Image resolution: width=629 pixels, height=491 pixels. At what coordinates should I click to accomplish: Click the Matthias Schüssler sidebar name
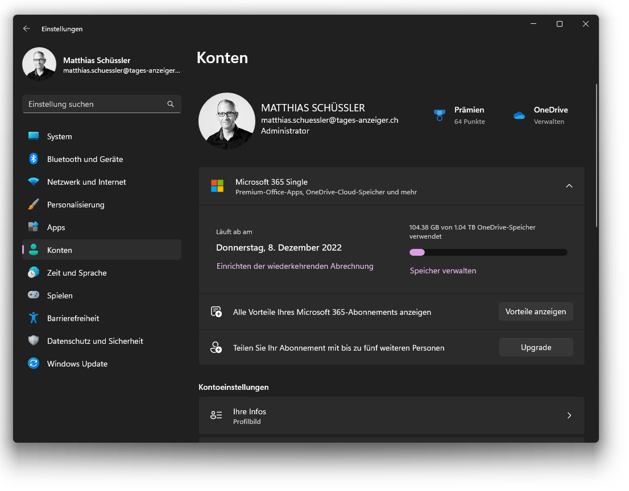click(97, 60)
